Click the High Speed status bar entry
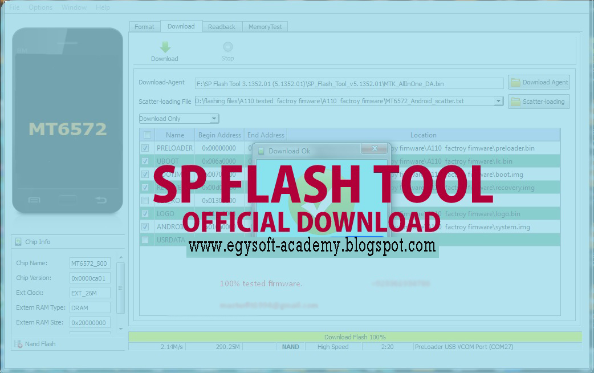 (333, 346)
